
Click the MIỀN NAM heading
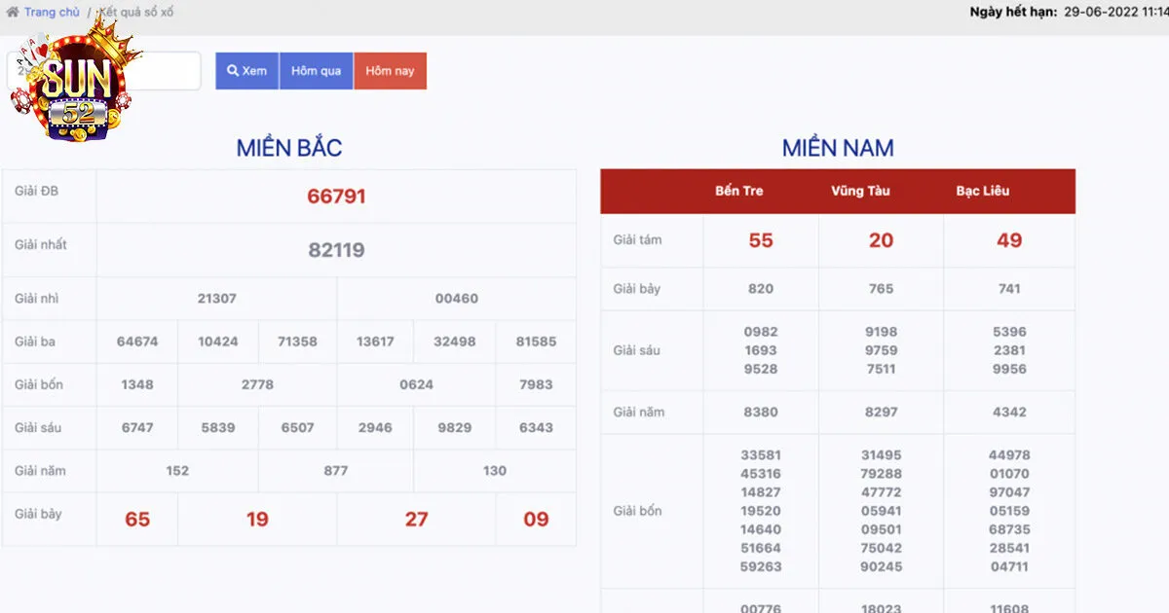click(x=838, y=148)
